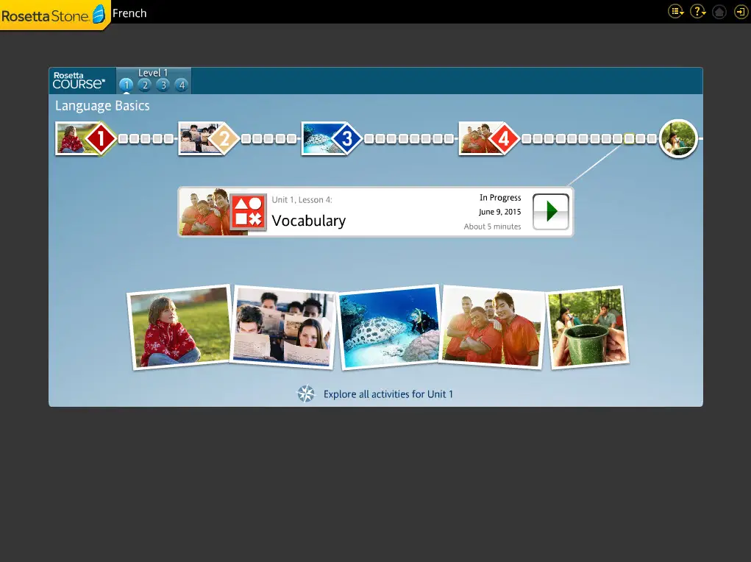Click Lesson 2 newspaper readers thumbnail on path

(194, 138)
